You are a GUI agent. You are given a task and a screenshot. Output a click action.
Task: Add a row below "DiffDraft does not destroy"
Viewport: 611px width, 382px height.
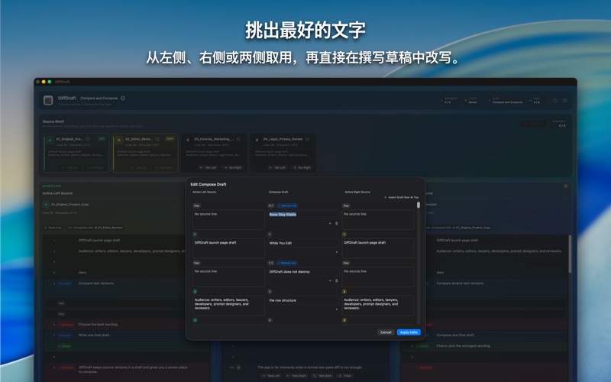330,280
